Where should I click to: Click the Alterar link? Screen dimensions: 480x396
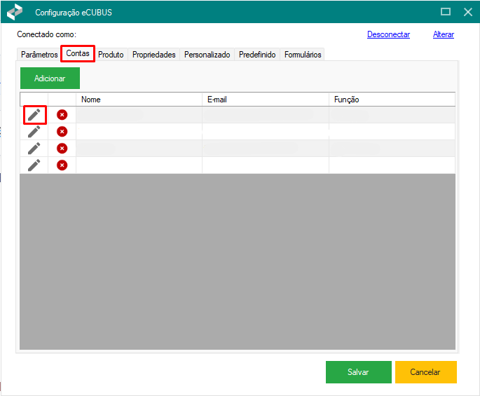(443, 34)
